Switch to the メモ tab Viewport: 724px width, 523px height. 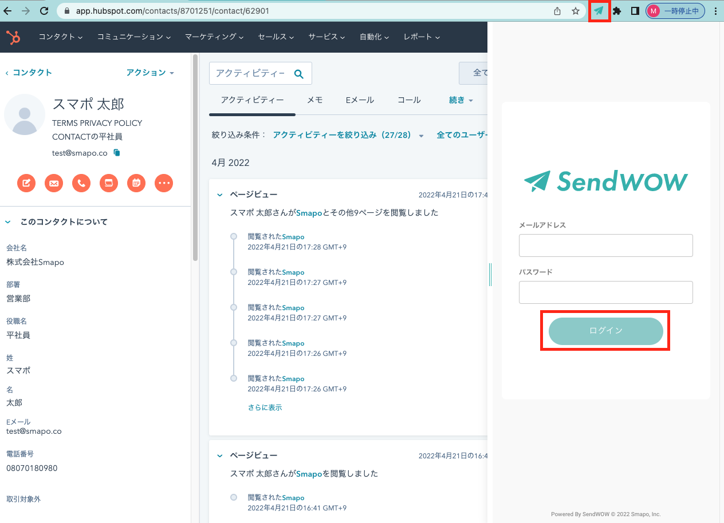(x=315, y=100)
